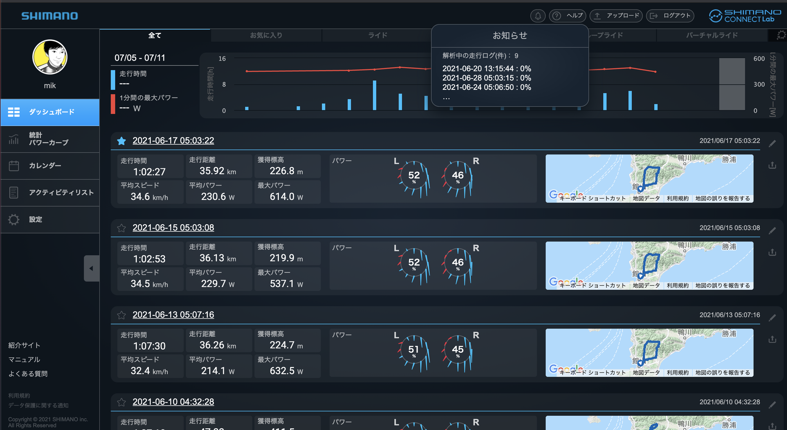
Task: Open 紹介サイト link in sidebar footer
Action: coord(24,345)
